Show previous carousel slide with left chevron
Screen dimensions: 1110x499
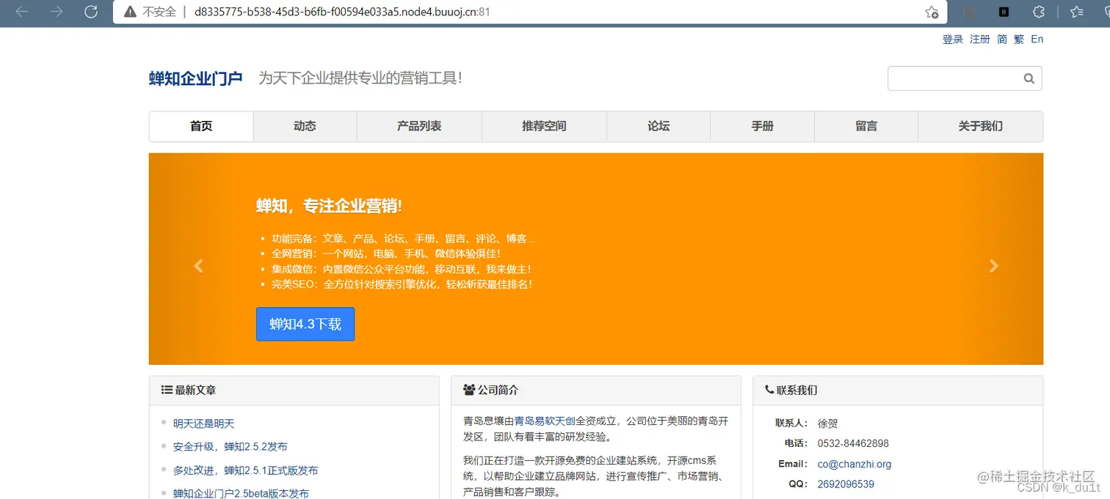198,266
